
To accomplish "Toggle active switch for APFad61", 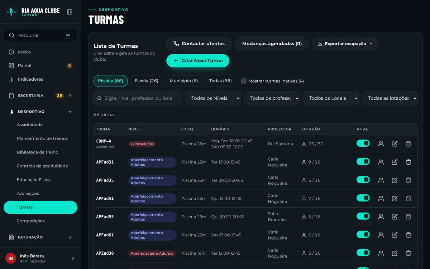I will click(x=363, y=235).
